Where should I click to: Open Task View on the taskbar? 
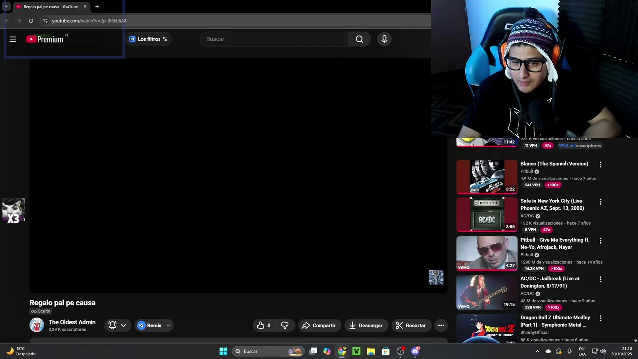313,351
